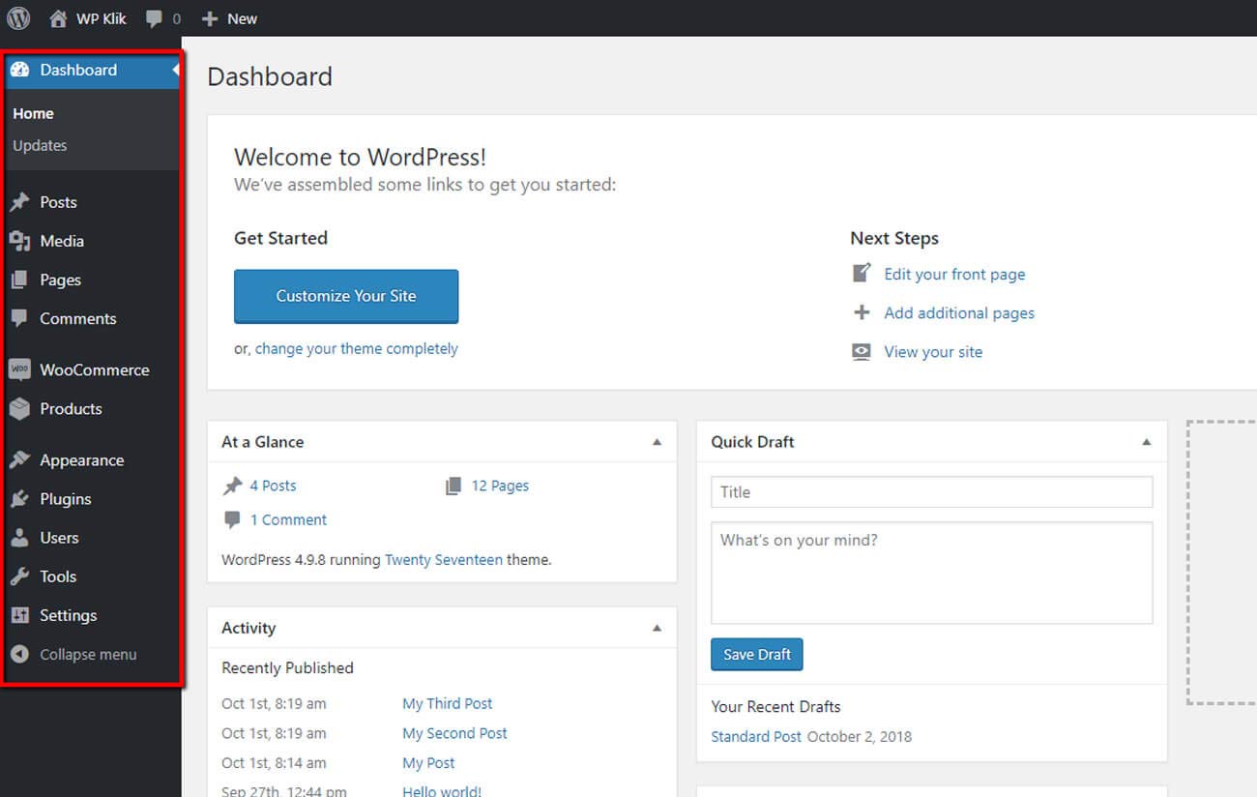Click the Collapse menu arrow icon
Screen dimensions: 1257x797
[x=19, y=654]
